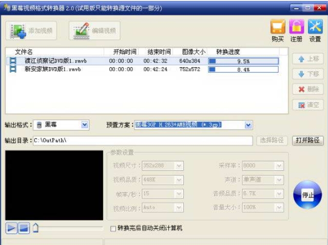Screen dimensions: 328x245
Task: Click the black video preview area
Action: [54, 185]
